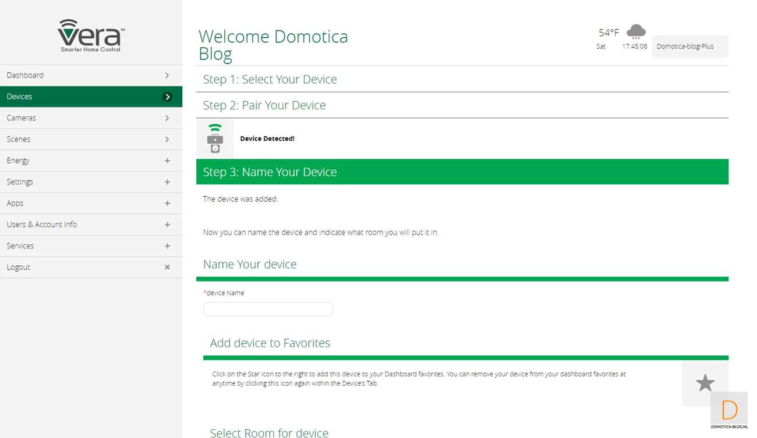
Task: Click the Domotica-blog-Plus controller button
Action: (689, 47)
